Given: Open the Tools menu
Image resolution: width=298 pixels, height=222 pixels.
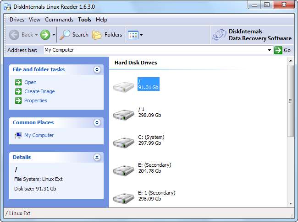Looking at the screenshot, I should (84, 20).
